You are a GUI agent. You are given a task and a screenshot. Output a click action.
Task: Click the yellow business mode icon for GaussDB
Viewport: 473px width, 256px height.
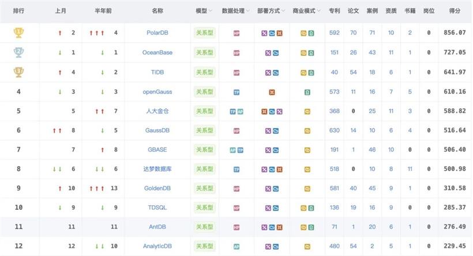[307, 131]
